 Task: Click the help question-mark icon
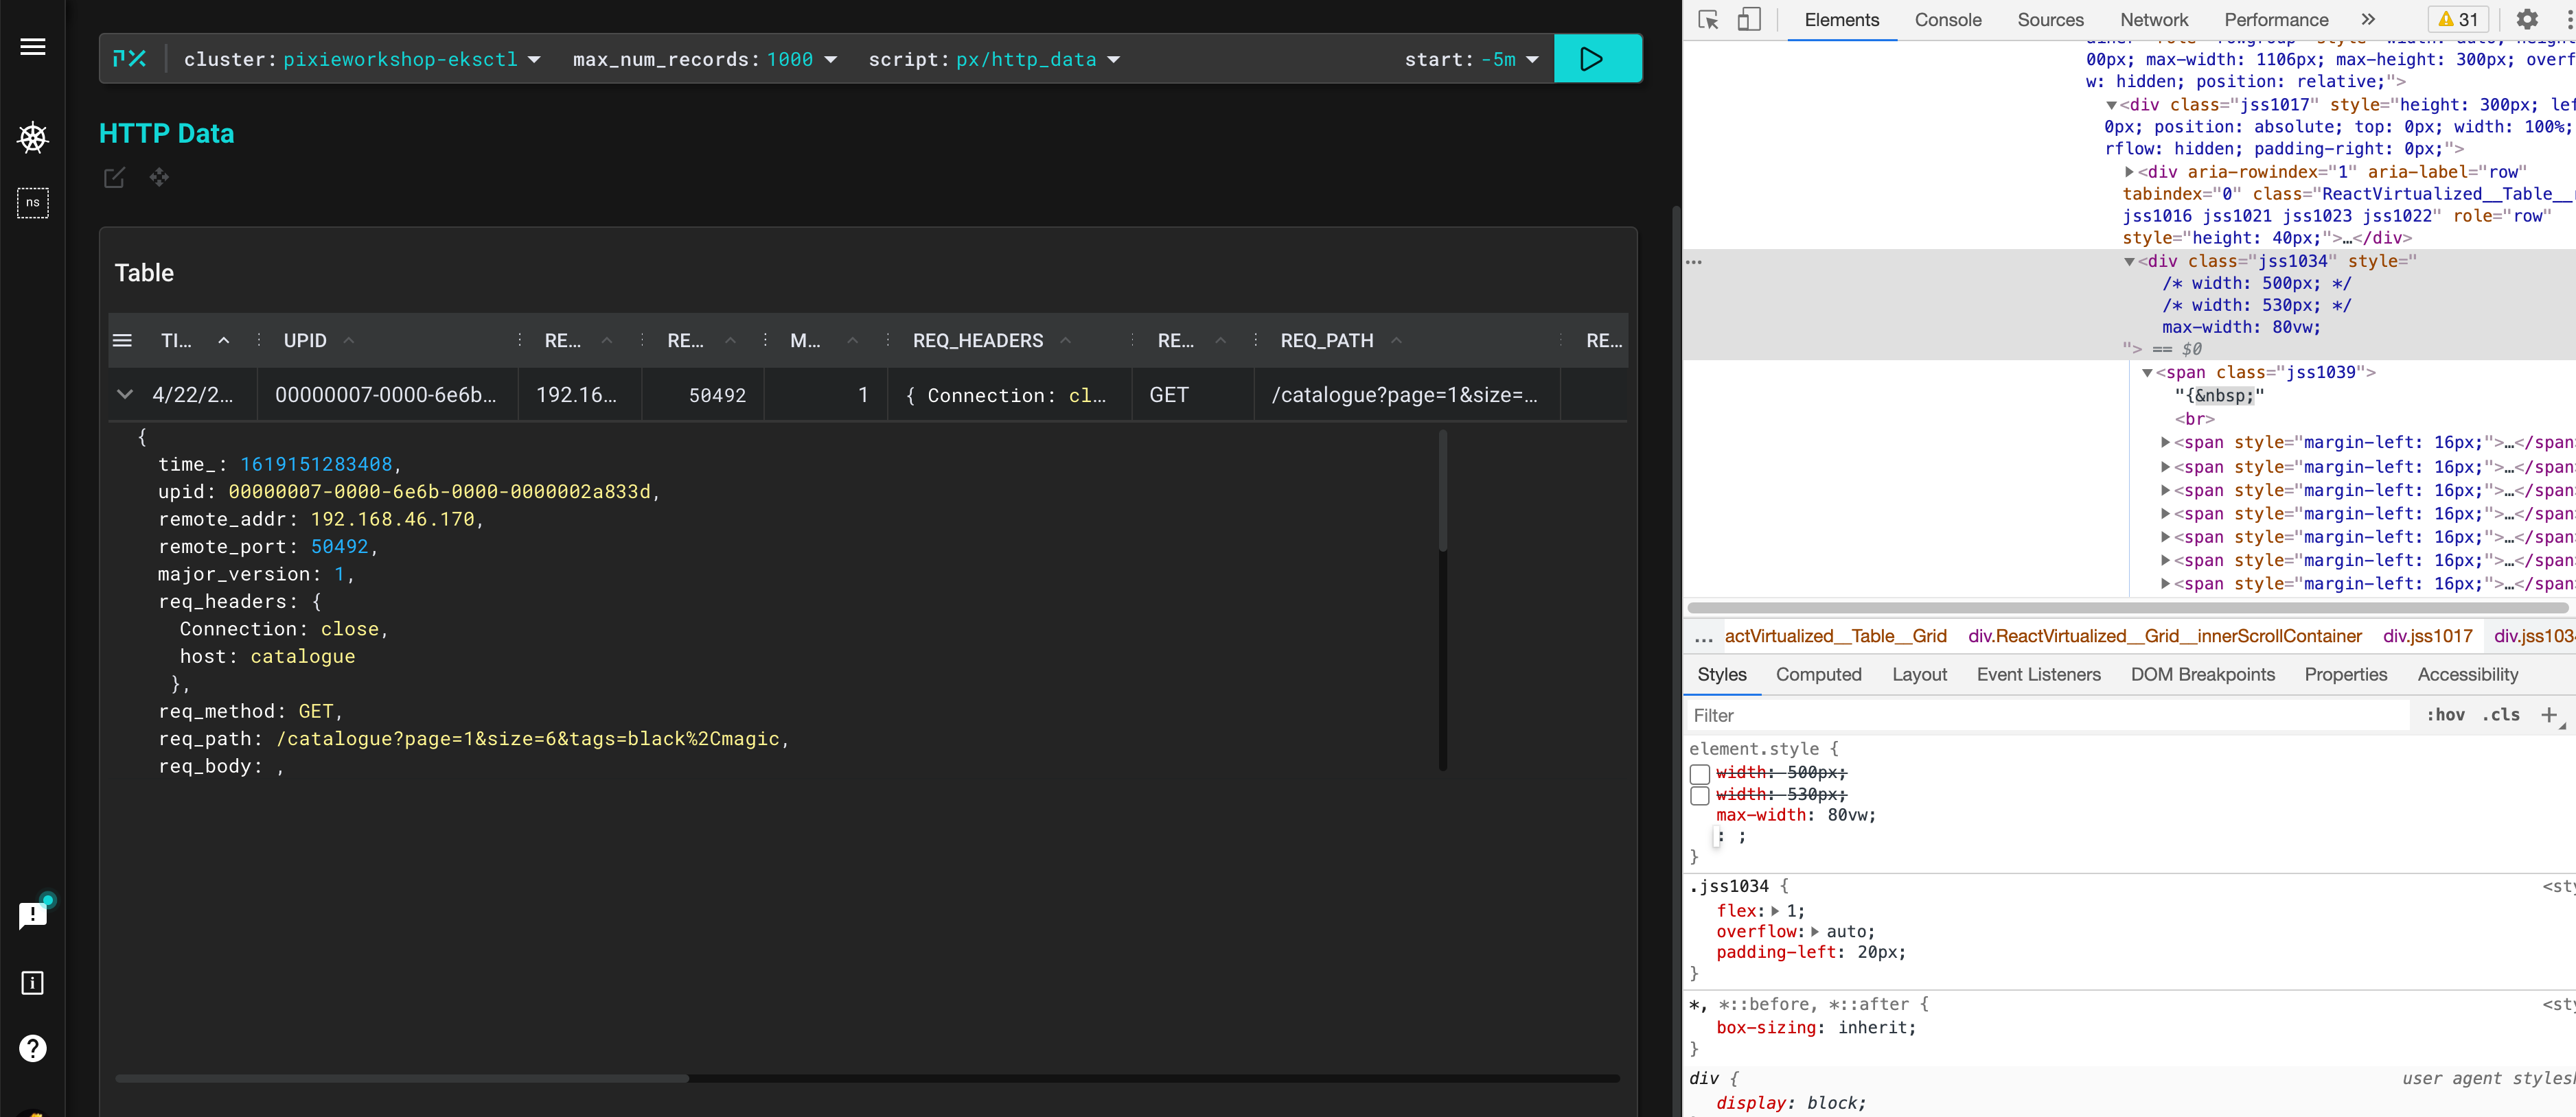[33, 1048]
